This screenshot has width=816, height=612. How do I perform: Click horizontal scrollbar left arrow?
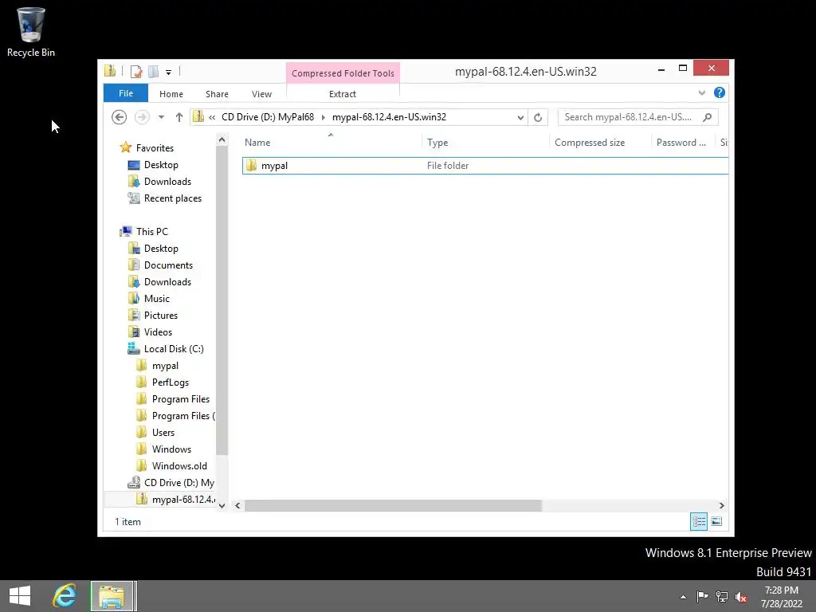click(x=237, y=505)
